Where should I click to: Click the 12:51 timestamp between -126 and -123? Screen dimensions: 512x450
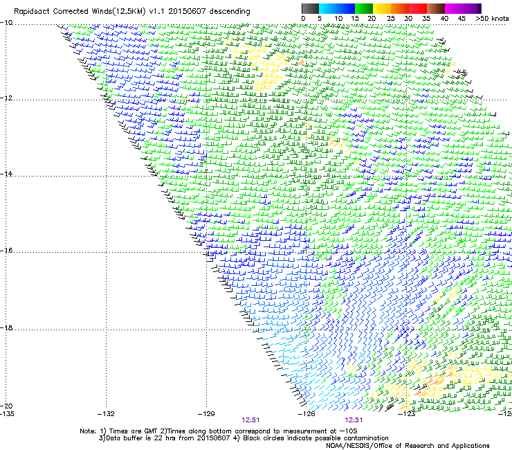pyautogui.click(x=354, y=420)
